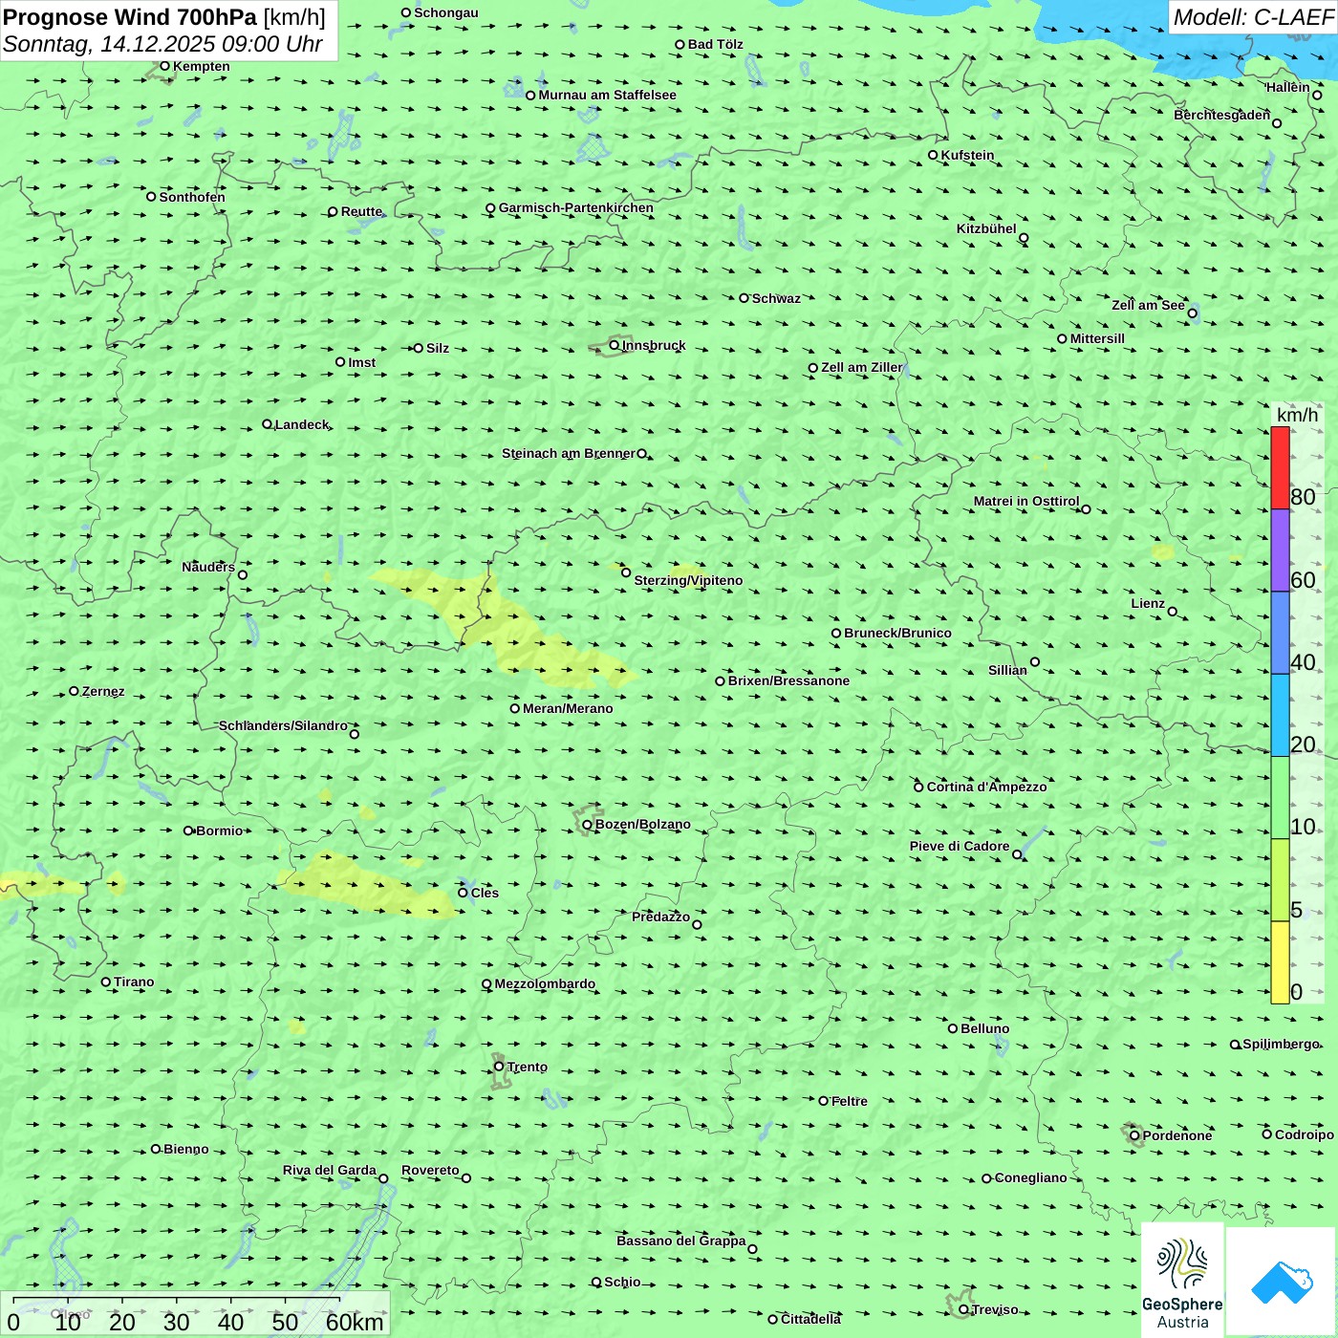Click the Kitzbühel label
Viewport: 1338px width, 1338px height.
pyautogui.click(x=986, y=228)
